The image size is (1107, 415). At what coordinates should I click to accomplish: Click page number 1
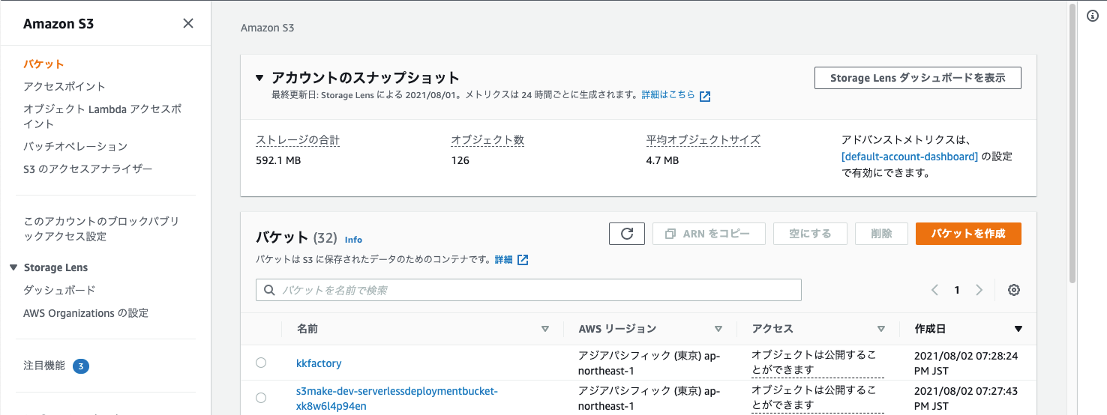click(957, 290)
